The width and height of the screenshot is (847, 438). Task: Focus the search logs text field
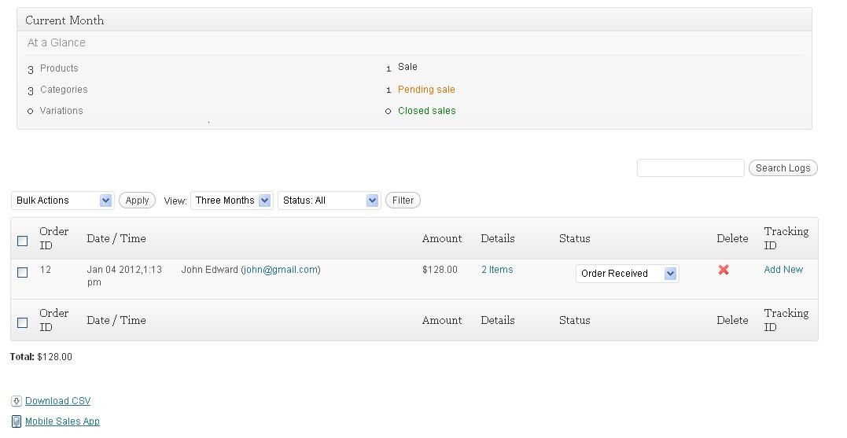[690, 168]
